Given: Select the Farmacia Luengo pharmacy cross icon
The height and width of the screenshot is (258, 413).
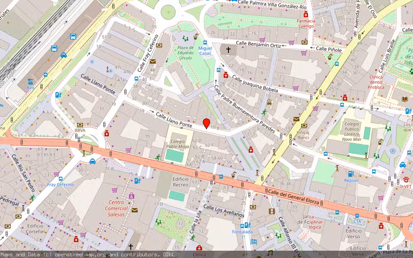Looking at the screenshot, I should click(x=306, y=14).
